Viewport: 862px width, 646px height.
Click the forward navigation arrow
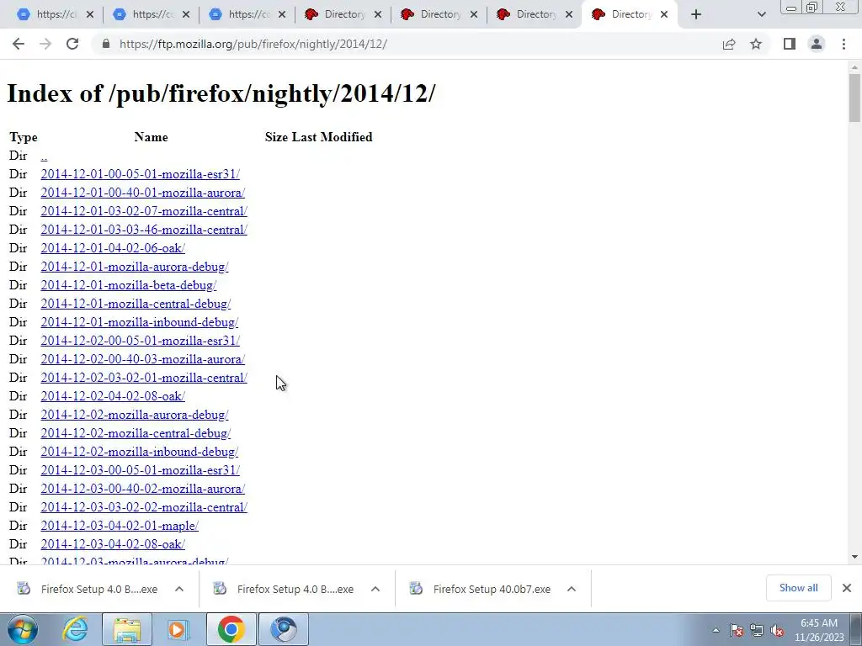[x=45, y=44]
